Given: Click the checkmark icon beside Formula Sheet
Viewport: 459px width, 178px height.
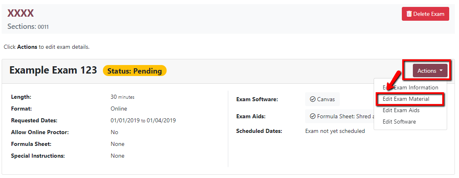Looking at the screenshot, I should [313, 116].
